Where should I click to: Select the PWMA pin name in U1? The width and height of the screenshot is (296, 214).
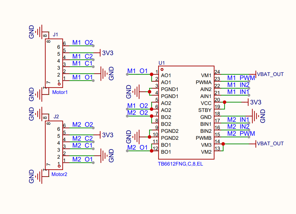pos(204,82)
